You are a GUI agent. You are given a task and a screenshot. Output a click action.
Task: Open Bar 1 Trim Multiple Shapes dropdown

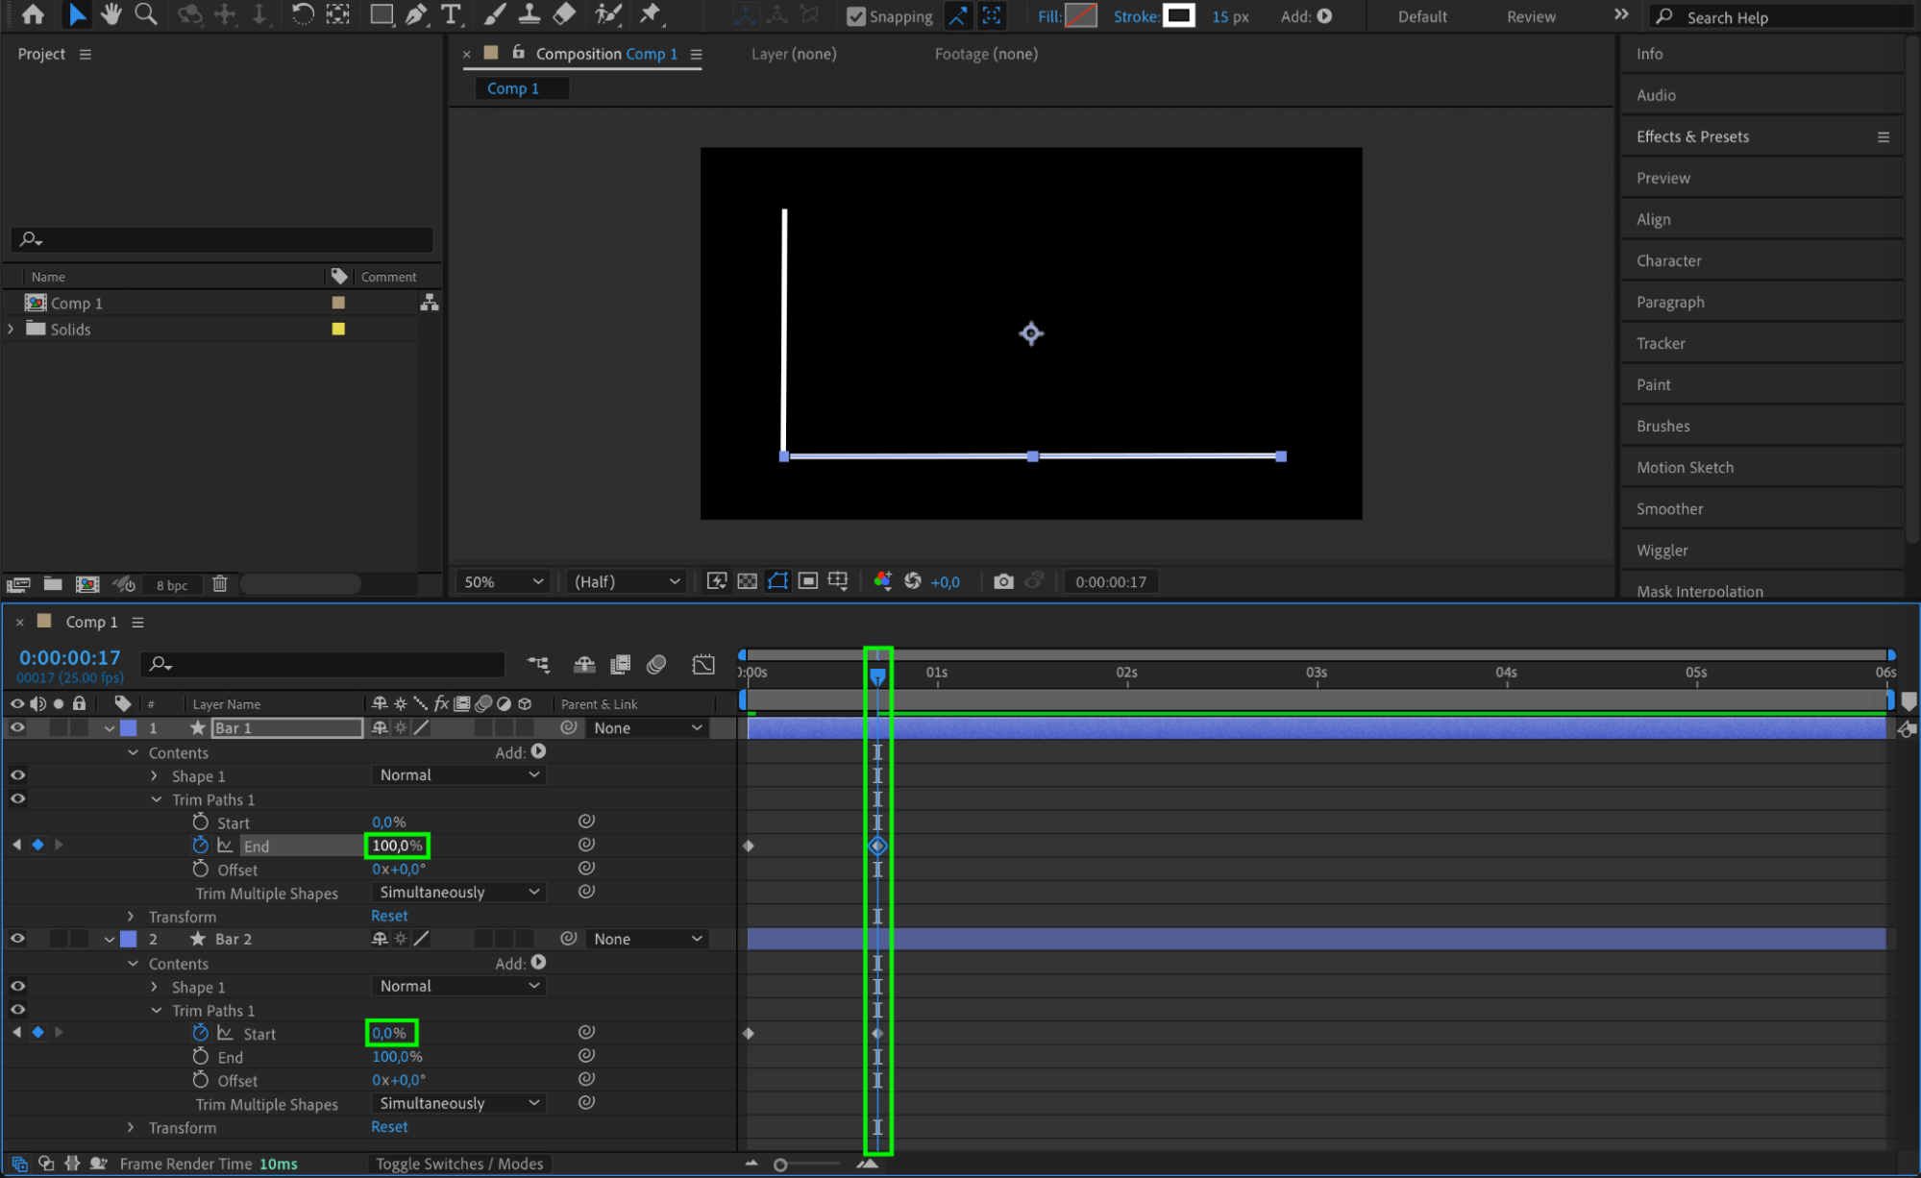[x=458, y=892]
